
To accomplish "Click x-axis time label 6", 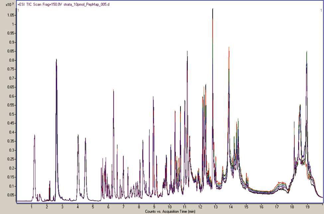I will 108,207.
